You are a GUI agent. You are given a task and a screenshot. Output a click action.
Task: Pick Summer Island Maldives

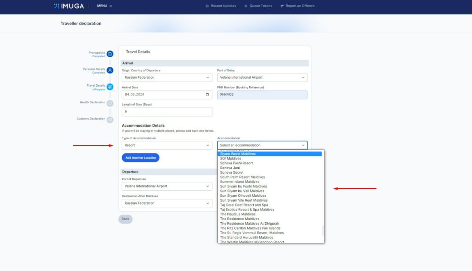(270, 182)
